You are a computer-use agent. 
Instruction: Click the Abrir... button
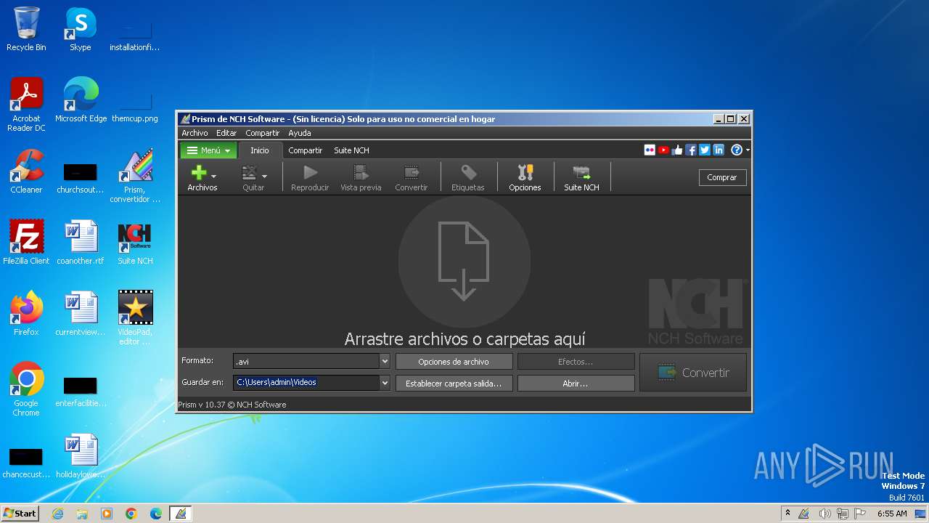click(576, 384)
